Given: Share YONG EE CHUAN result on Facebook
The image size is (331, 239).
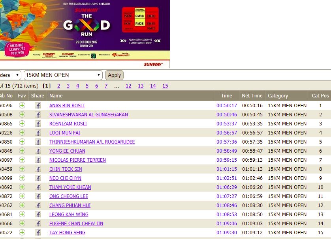Looking at the screenshot, I should coord(38,151).
